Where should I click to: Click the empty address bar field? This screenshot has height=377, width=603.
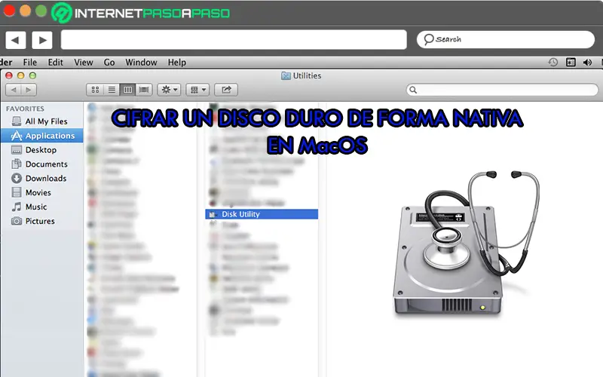(234, 40)
